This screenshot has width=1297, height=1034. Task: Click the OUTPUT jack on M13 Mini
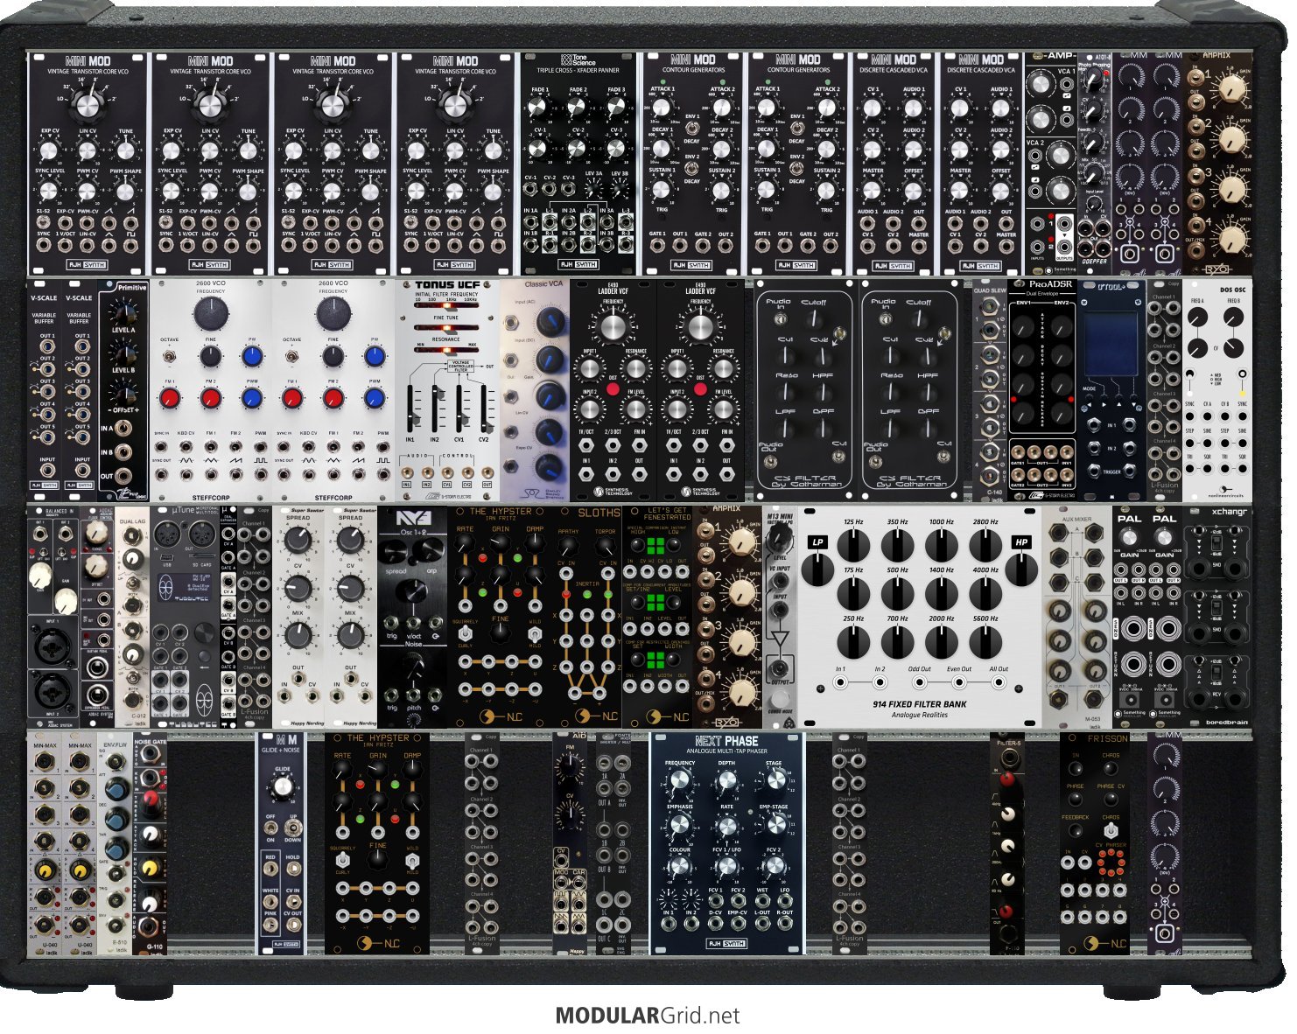pos(780,669)
